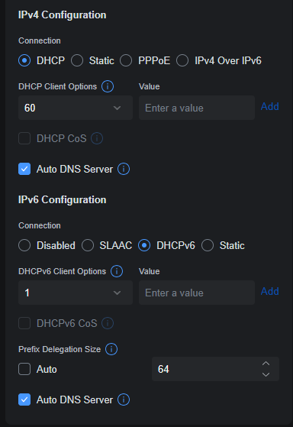Viewport: 293px width, 427px height.
Task: Enable Auto prefix delegation checkbox
Action: 24,369
